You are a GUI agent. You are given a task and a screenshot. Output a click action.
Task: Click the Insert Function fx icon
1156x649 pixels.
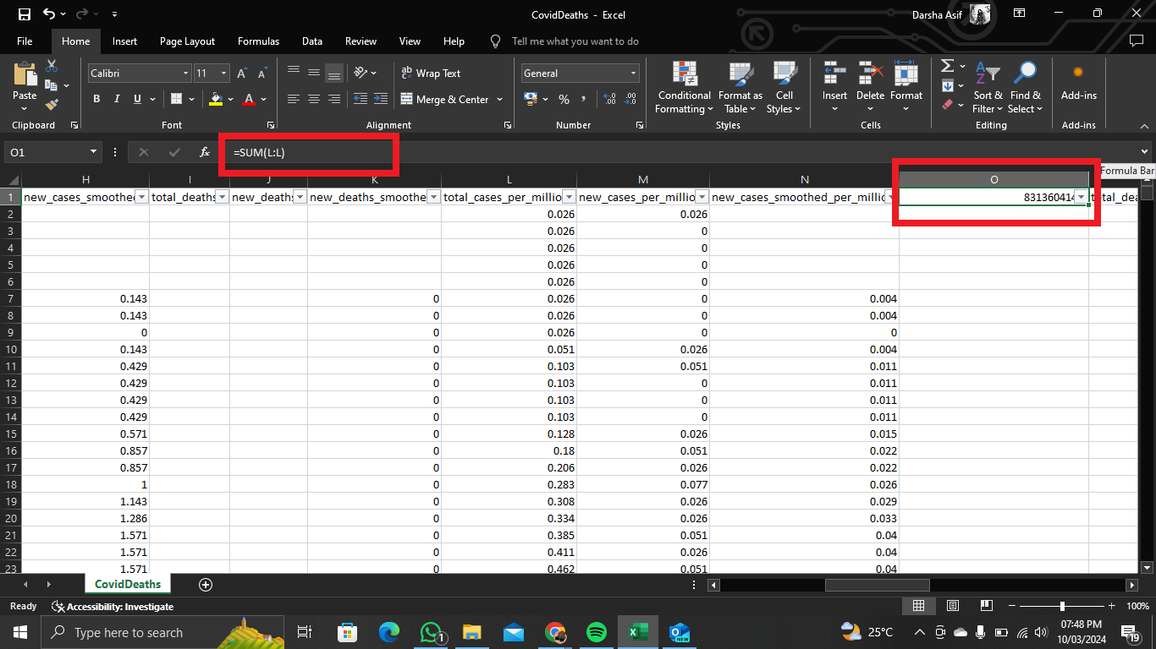click(204, 153)
